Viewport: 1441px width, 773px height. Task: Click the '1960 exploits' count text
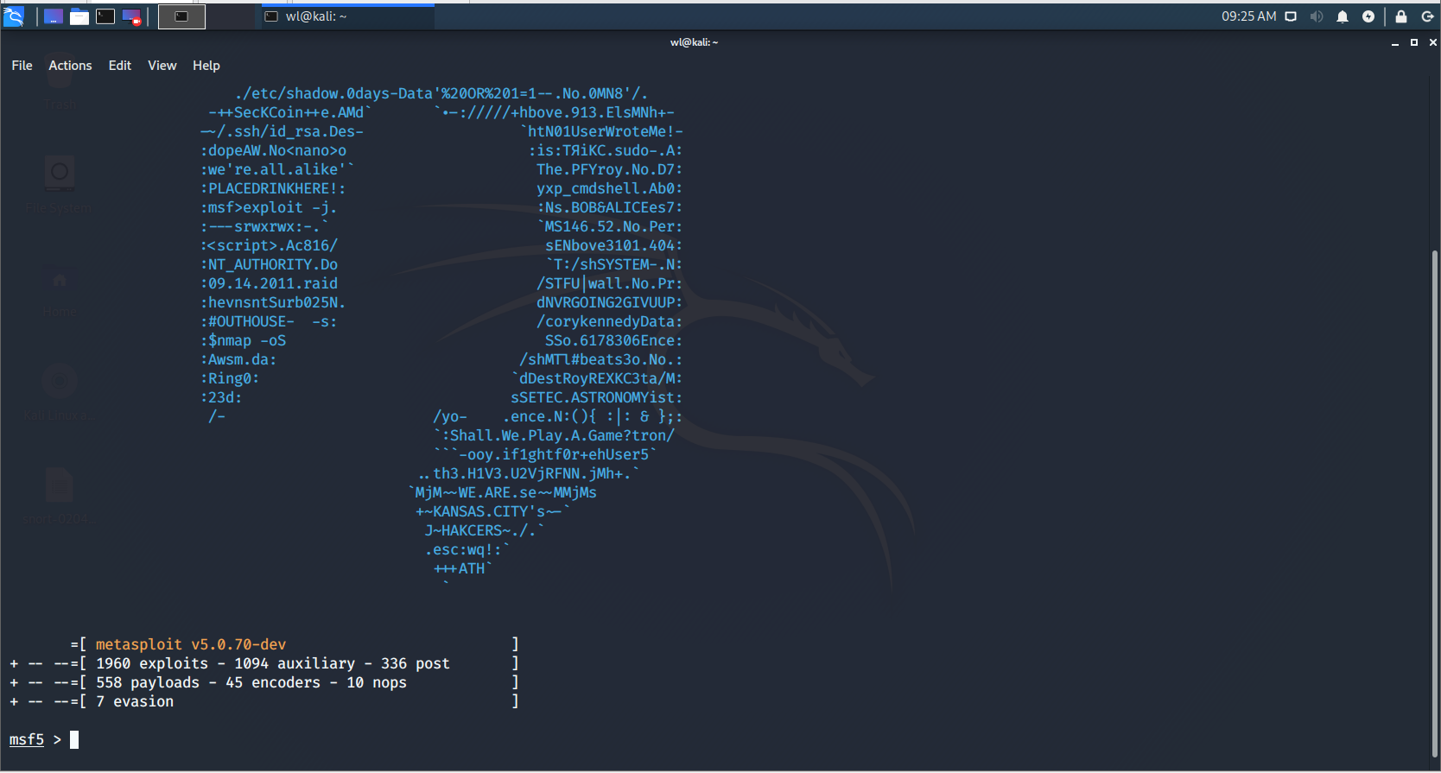coord(152,663)
